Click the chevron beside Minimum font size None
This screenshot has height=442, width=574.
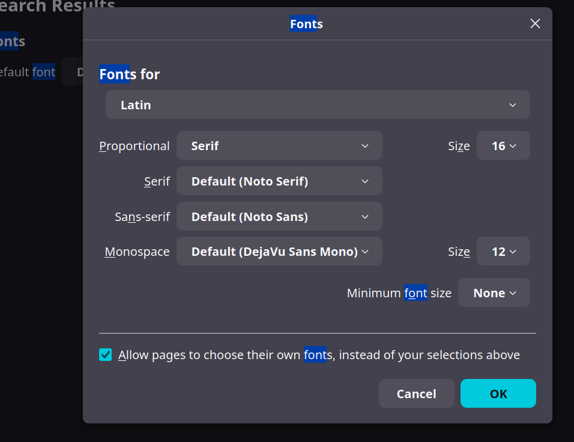click(513, 293)
